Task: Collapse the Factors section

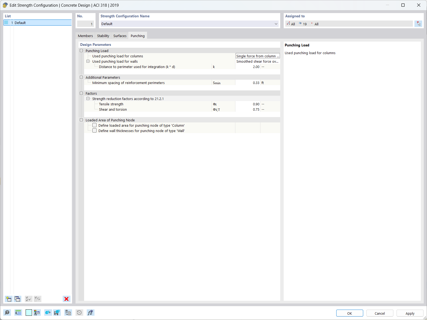Action: point(81,93)
